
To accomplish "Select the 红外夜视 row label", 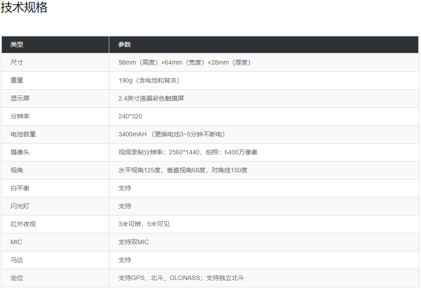I will [x=23, y=224].
